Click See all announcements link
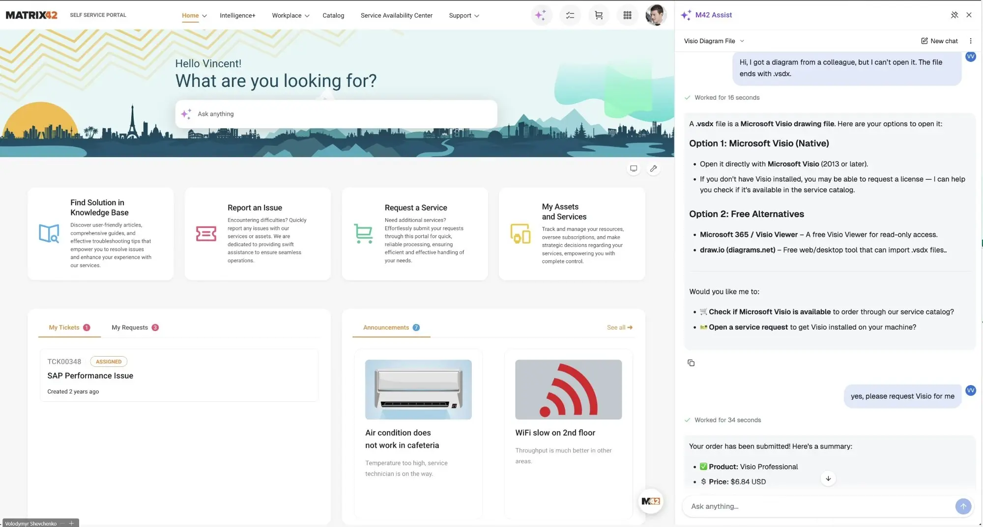 coord(619,328)
